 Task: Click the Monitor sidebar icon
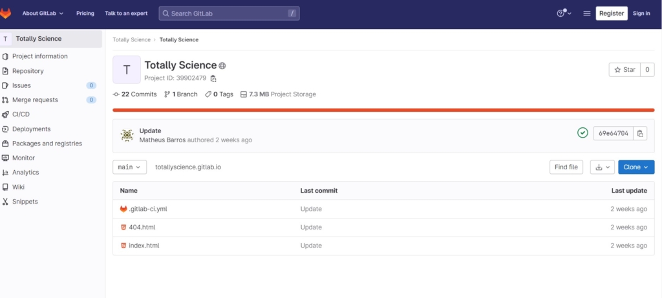click(x=5, y=158)
